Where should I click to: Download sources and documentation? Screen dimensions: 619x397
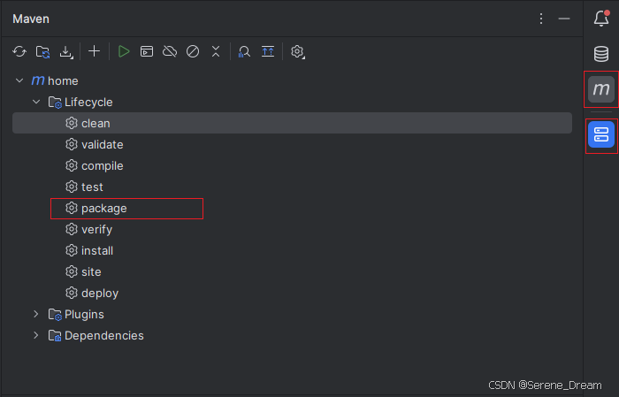click(66, 51)
